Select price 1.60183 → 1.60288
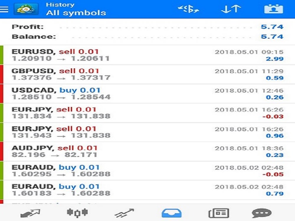The height and width of the screenshot is (221, 295). tap(61, 193)
